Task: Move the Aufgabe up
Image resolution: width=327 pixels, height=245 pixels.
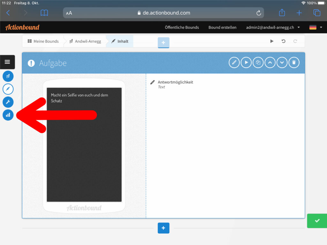Action: pyautogui.click(x=270, y=63)
